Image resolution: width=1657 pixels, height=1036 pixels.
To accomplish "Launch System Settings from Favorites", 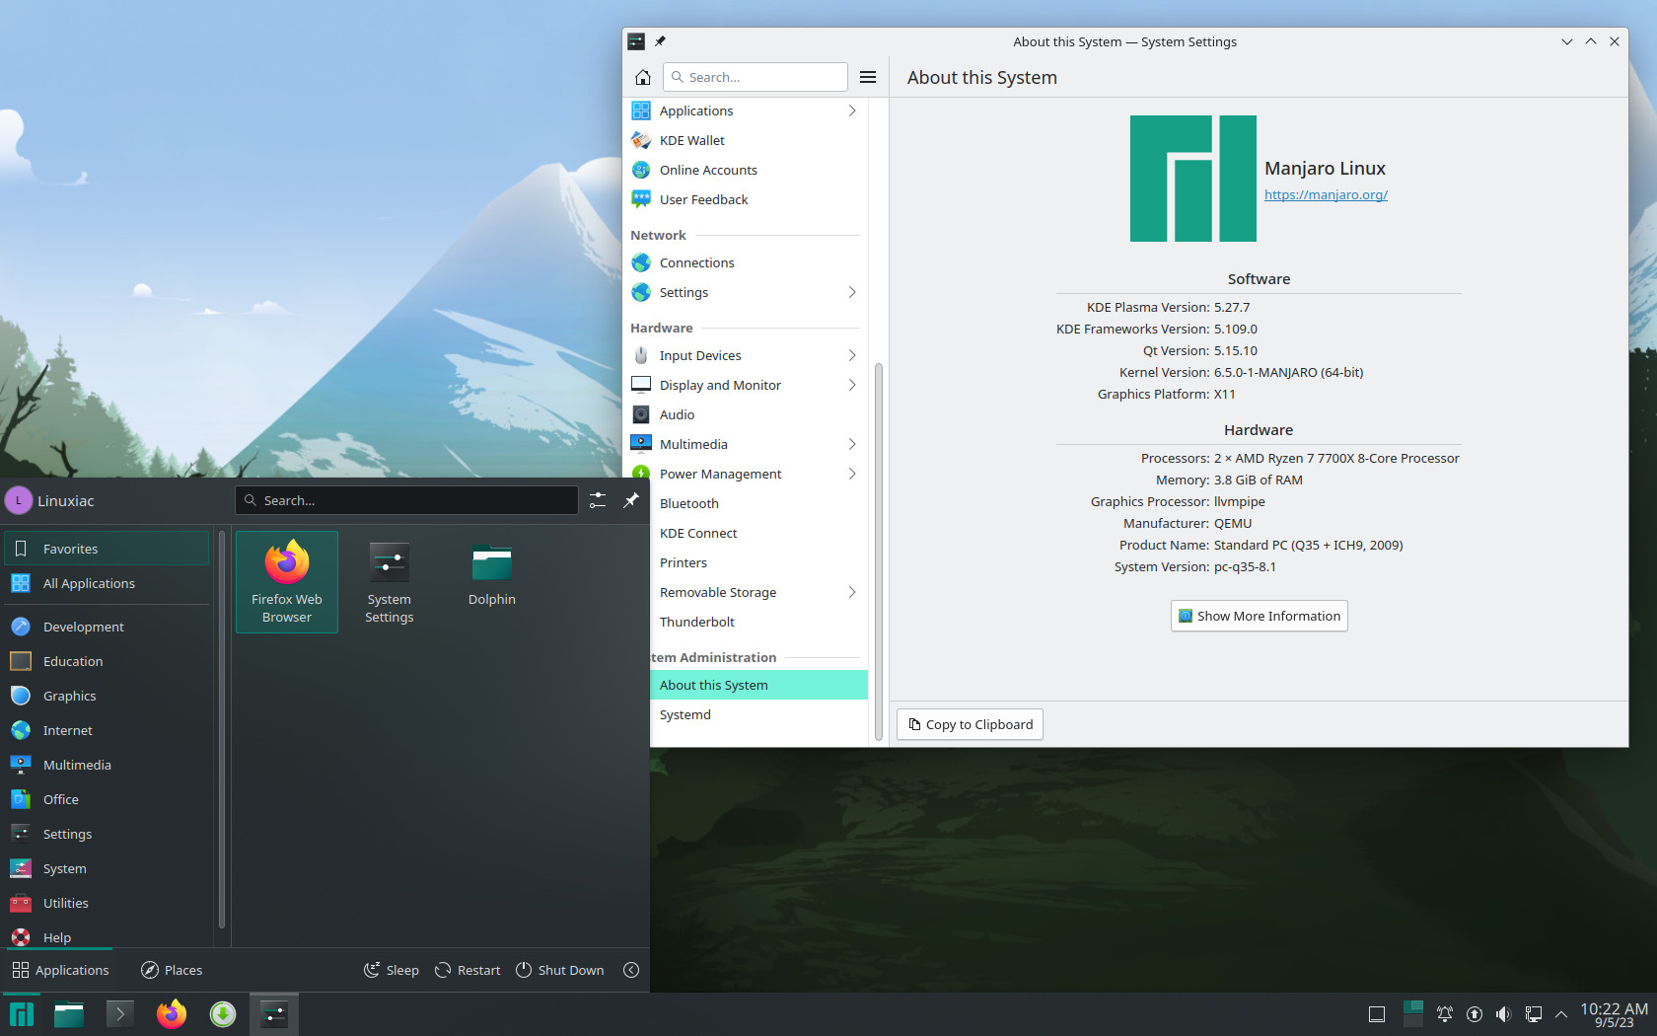I will click(x=390, y=582).
